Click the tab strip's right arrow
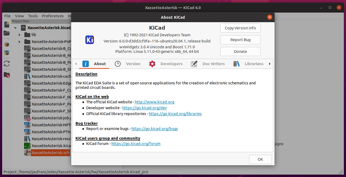 (x=270, y=64)
